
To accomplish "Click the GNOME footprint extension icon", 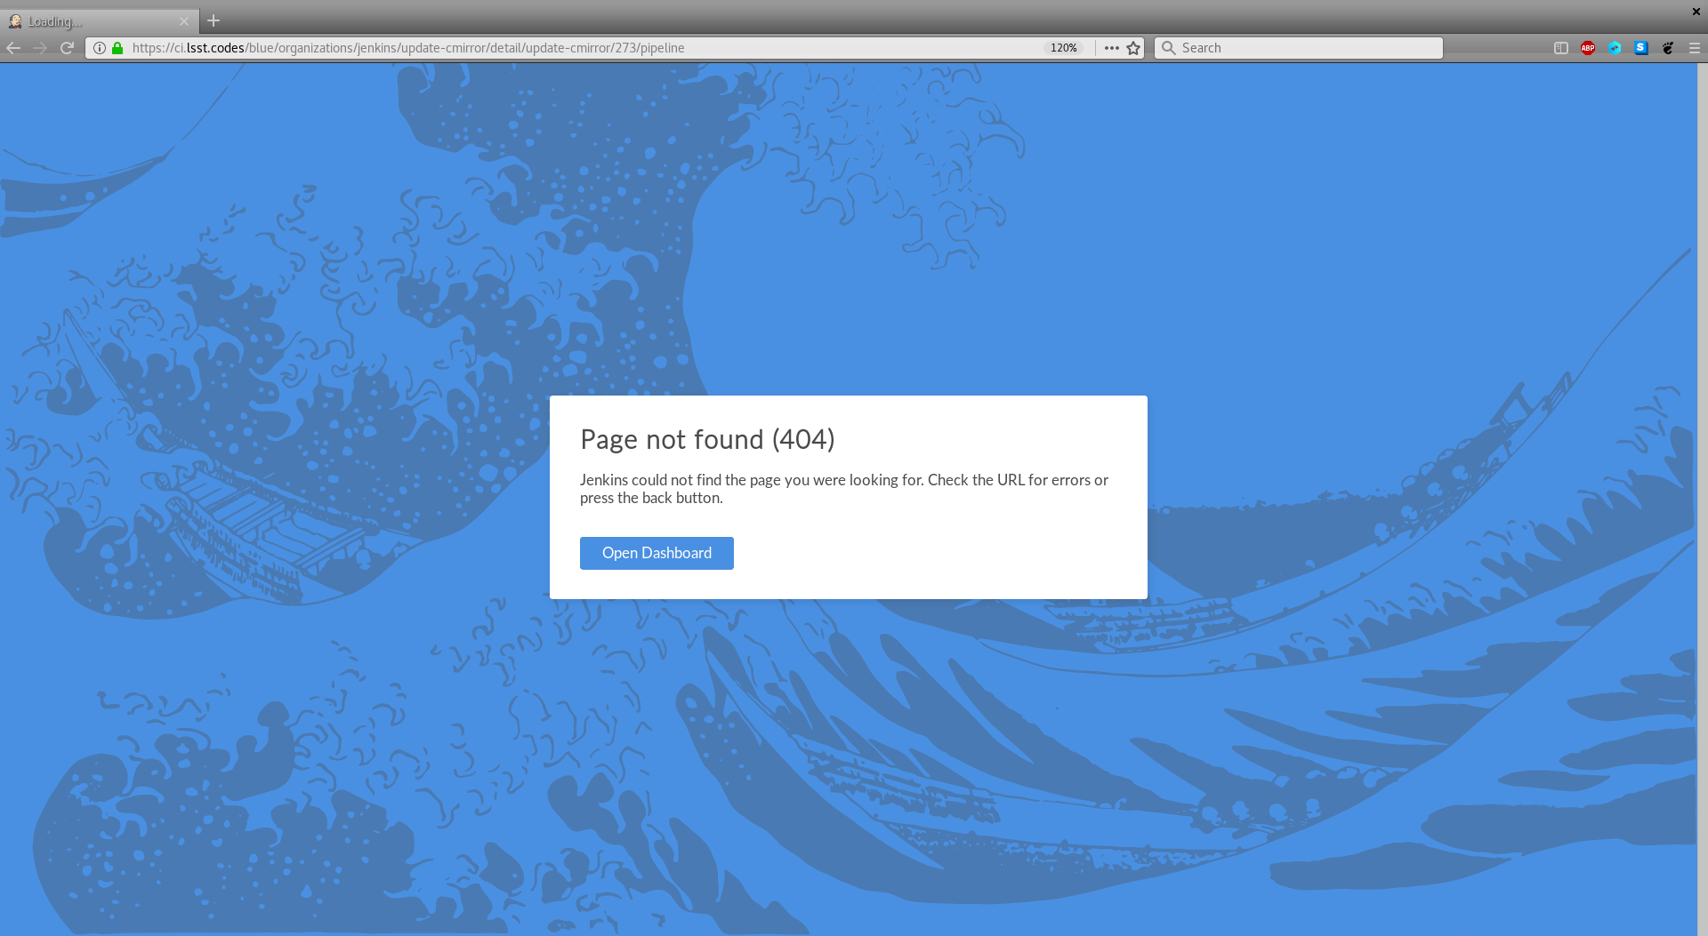I will tap(1668, 48).
